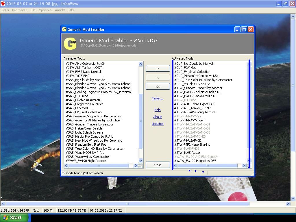This screenshot has width=296, height=222.
Task: Select #WAW_Fw190 Night Reticles
Action: [x=86, y=161]
